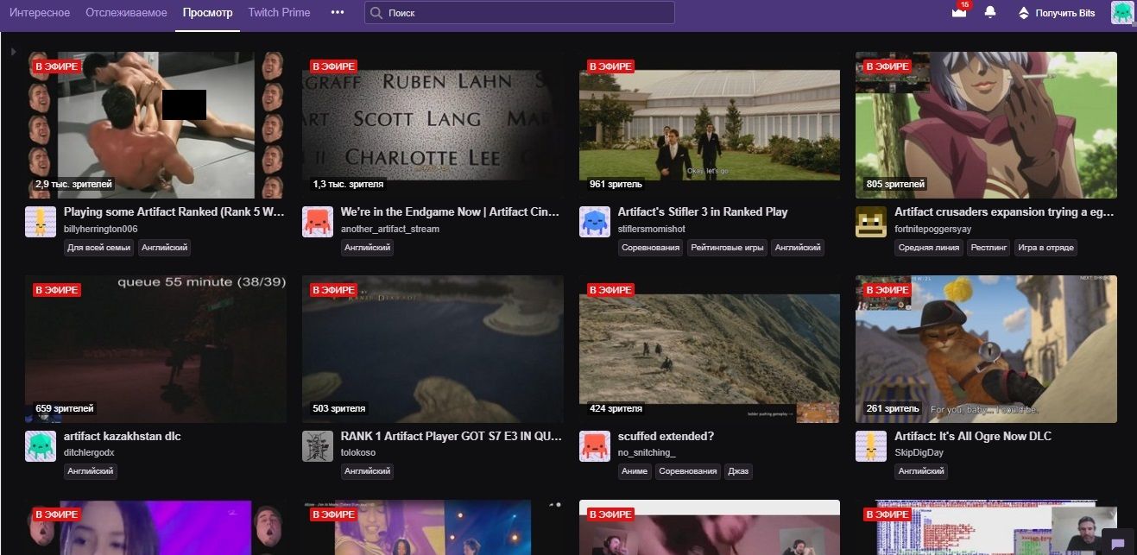Open the notifications bell
The height and width of the screenshot is (555, 1137).
(x=990, y=13)
